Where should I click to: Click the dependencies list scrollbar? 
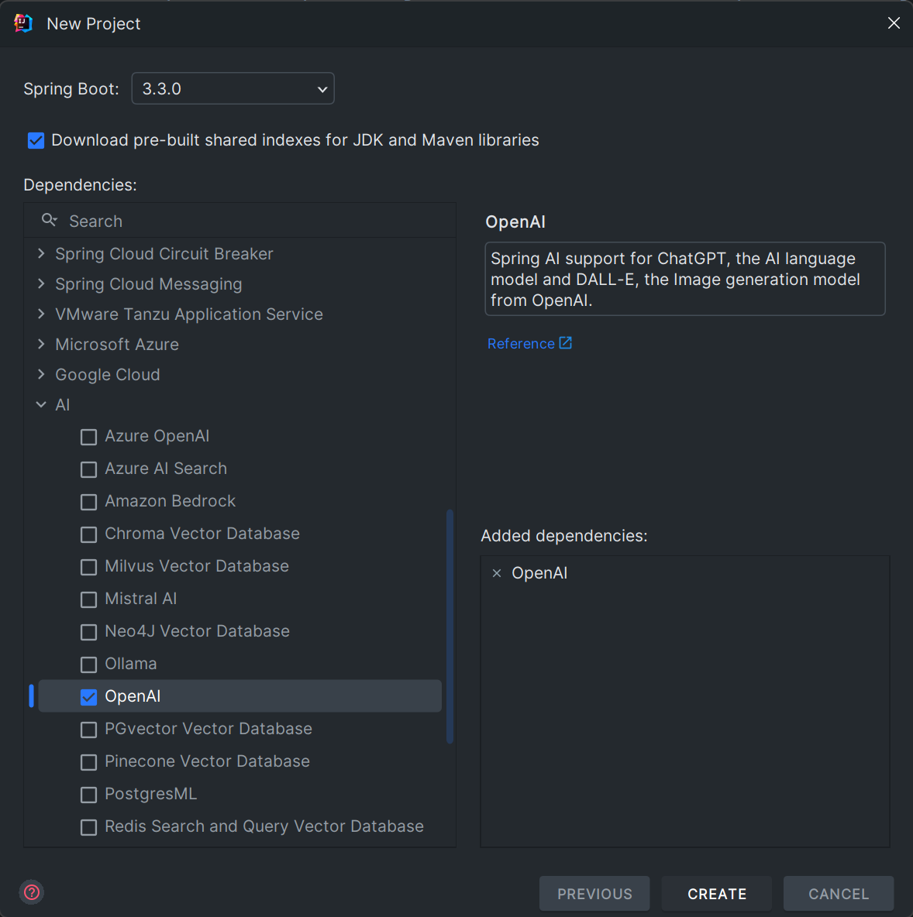point(450,626)
